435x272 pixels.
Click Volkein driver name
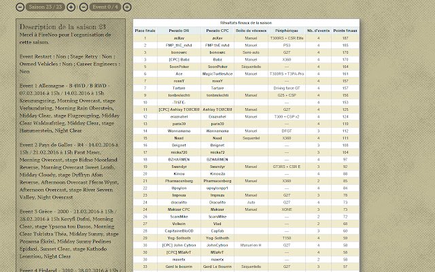(179, 224)
